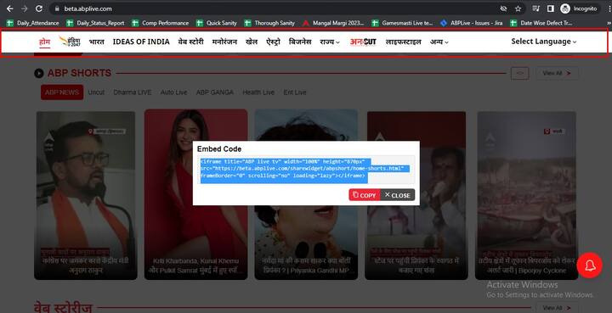612x313 pixels.
Task: Click the red notification bell icon
Action: [589, 265]
